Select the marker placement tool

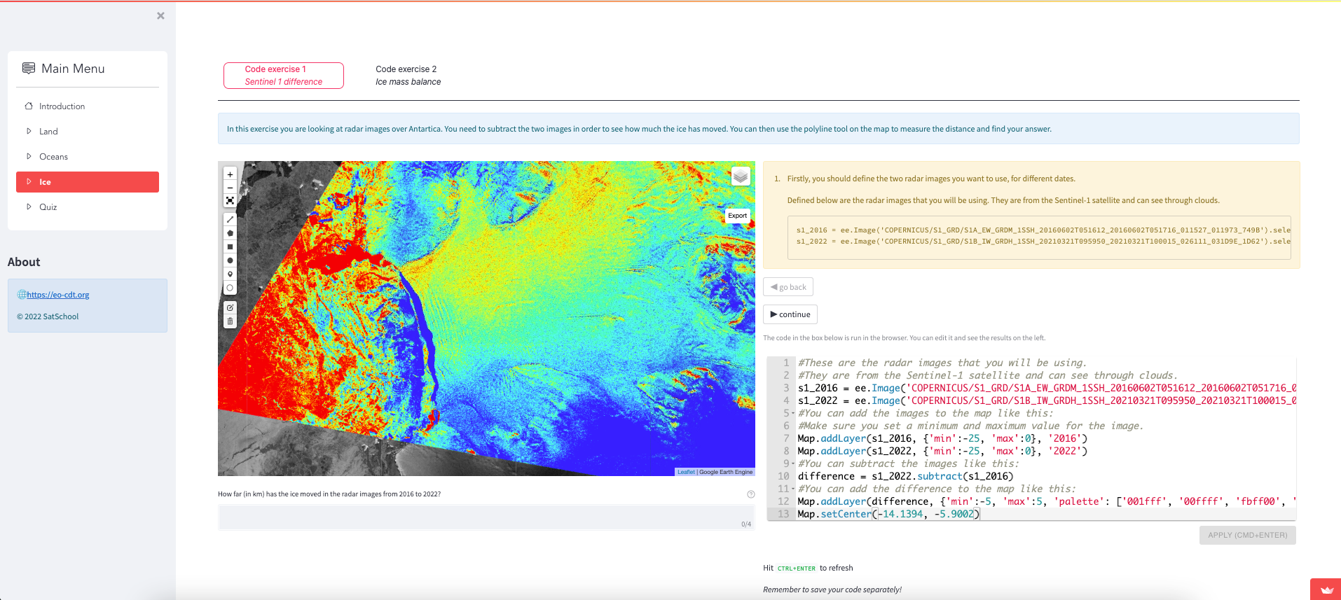tap(230, 274)
